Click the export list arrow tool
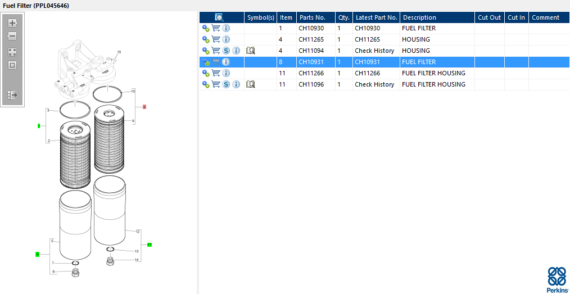The image size is (570, 294). point(12,95)
